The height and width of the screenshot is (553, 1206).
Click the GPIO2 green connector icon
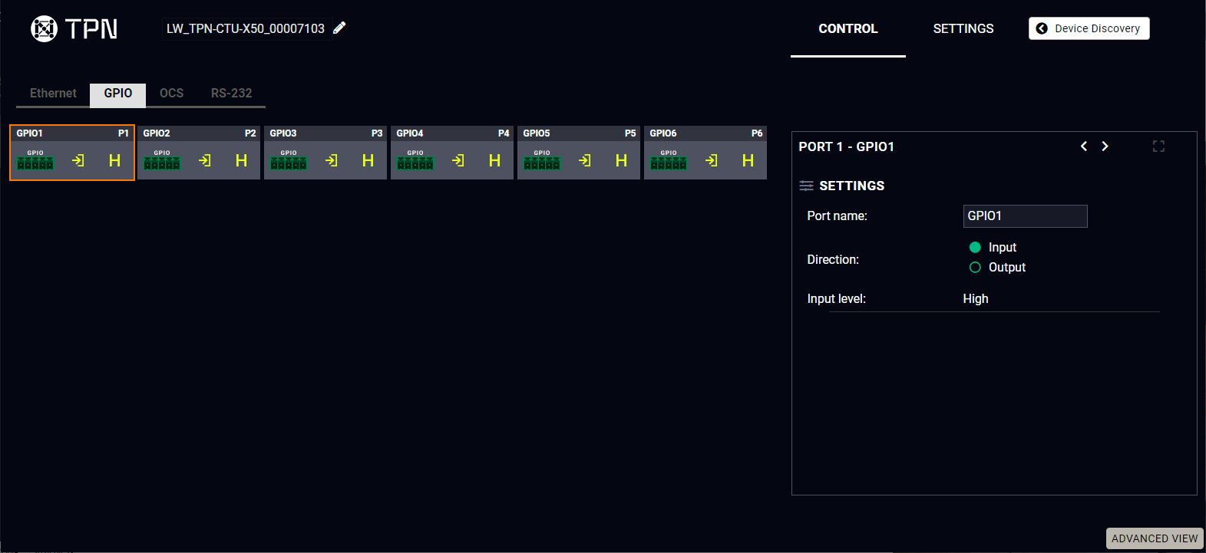click(x=162, y=160)
